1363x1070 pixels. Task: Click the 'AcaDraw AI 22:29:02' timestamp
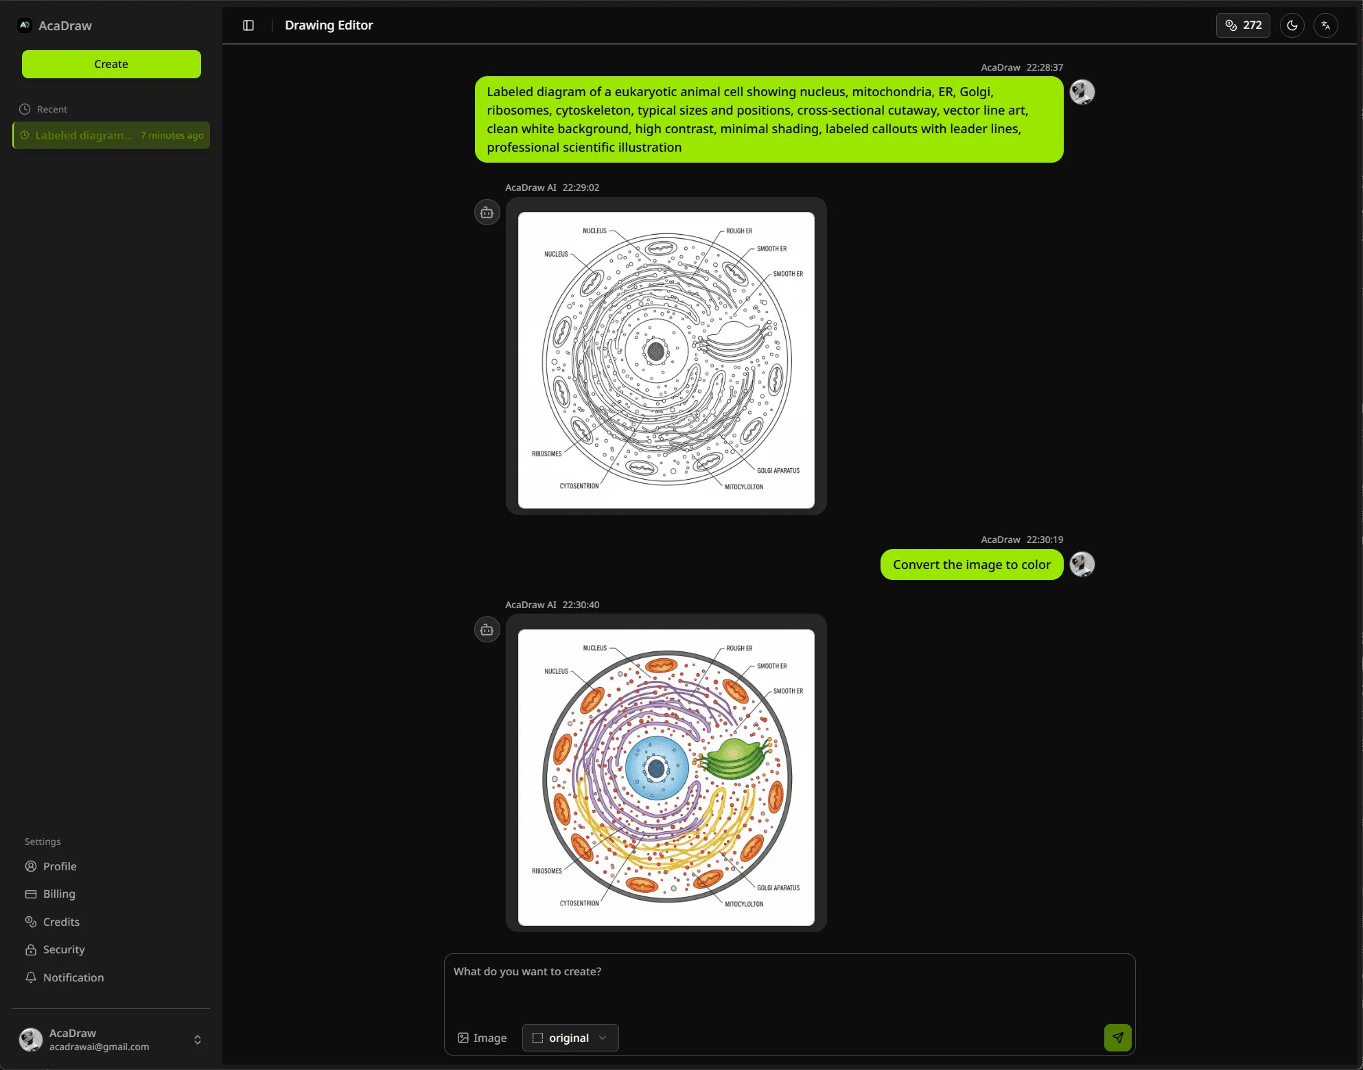coord(552,187)
